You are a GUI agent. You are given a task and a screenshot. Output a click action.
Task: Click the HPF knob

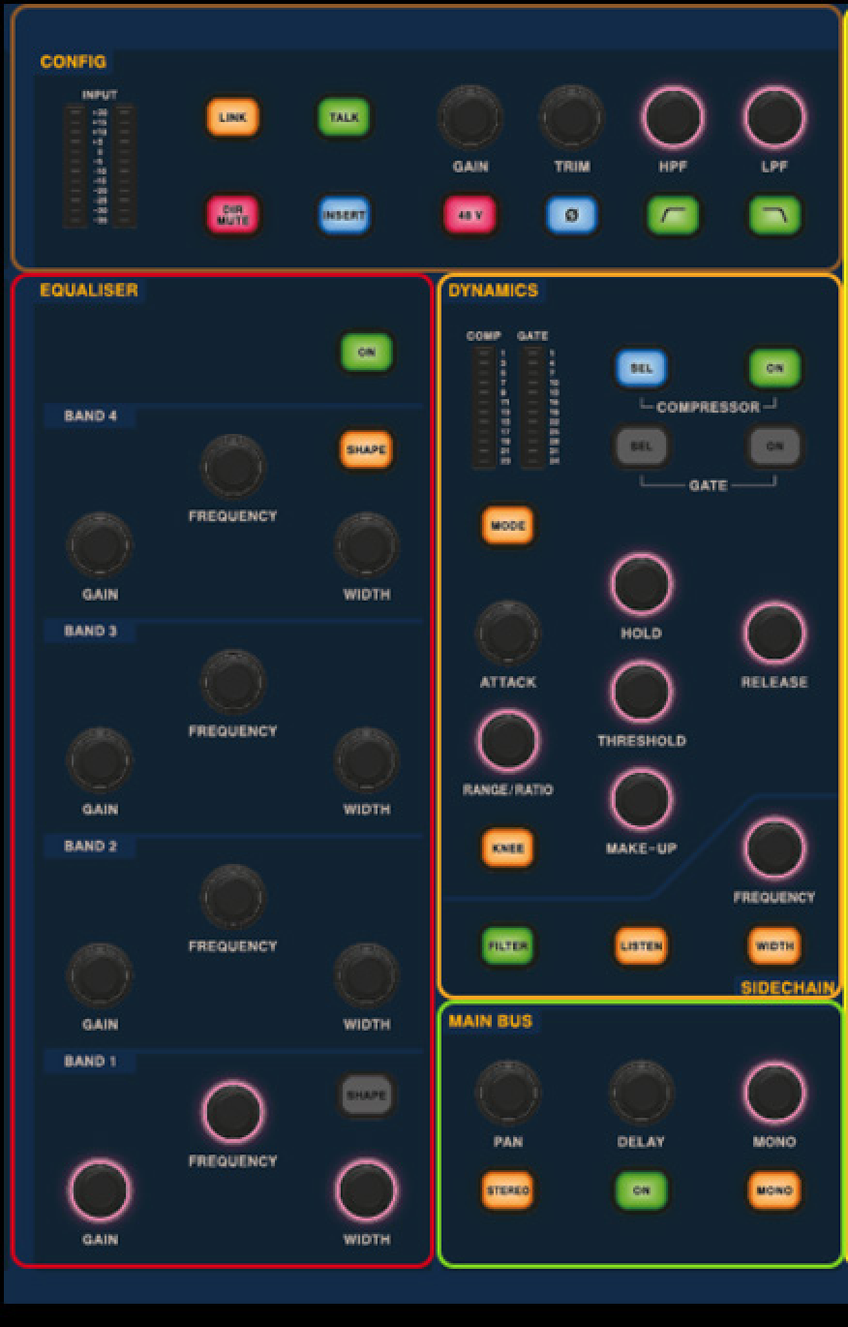click(673, 117)
